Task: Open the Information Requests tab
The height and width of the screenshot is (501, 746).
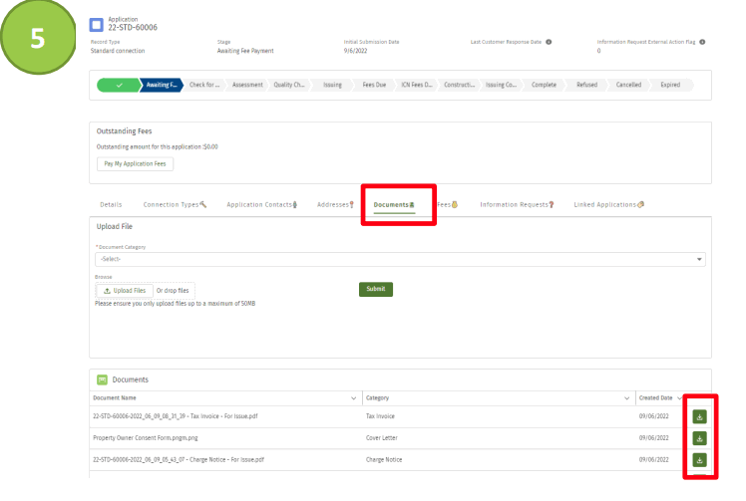Action: tap(517, 205)
